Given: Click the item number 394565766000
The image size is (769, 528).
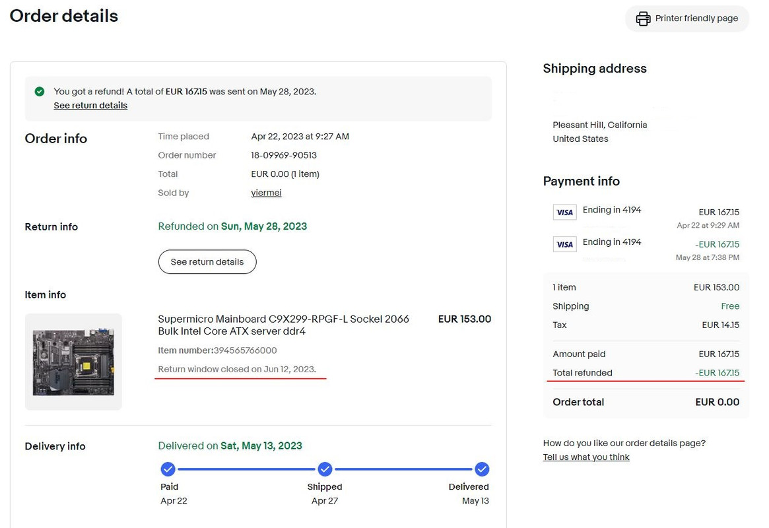Looking at the screenshot, I should 245,350.
